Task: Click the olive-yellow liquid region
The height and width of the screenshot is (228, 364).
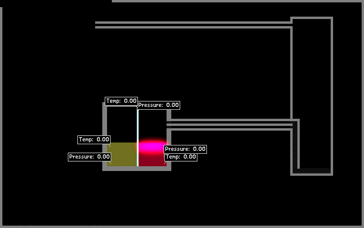Action: point(122,154)
